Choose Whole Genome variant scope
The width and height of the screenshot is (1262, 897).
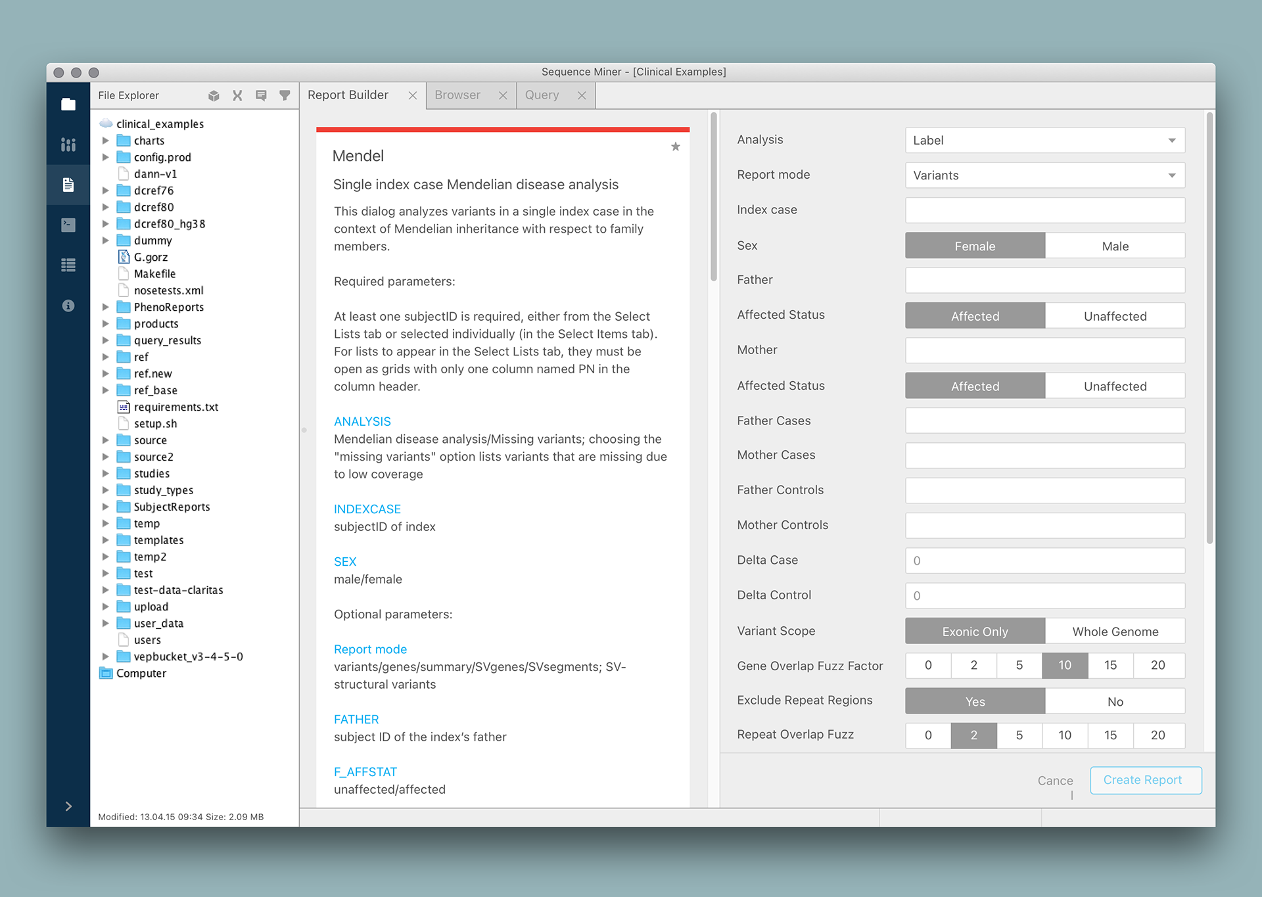(1115, 632)
